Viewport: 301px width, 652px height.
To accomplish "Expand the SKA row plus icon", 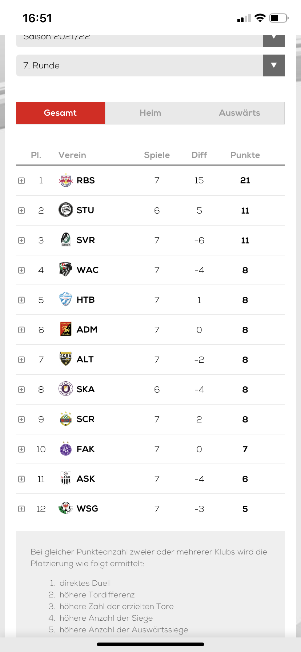I will (21, 390).
